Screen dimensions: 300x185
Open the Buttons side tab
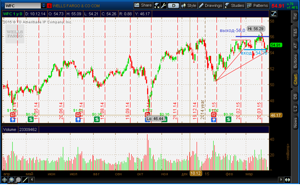point(295,61)
